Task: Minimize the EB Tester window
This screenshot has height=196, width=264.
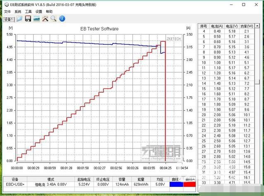Action: tap(231, 5)
